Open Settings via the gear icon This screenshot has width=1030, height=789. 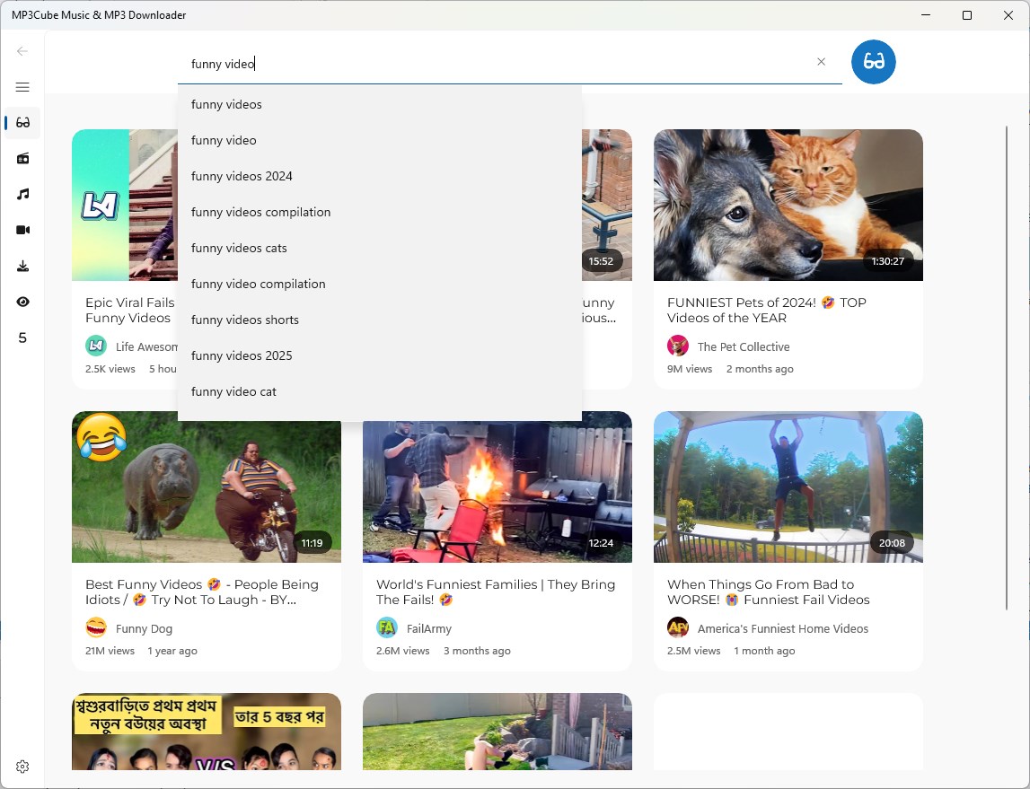click(x=22, y=766)
